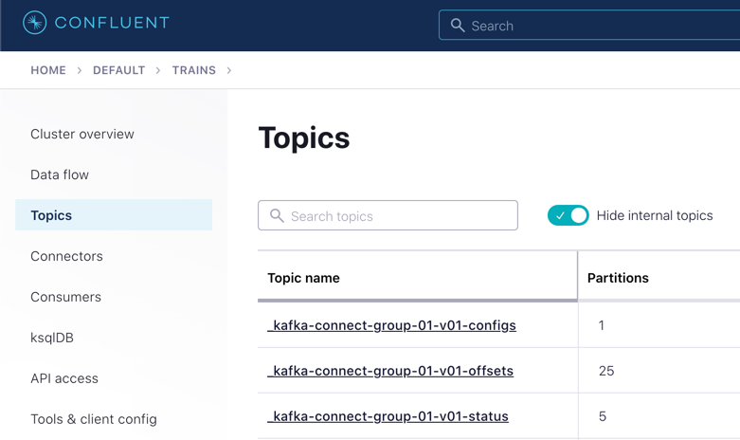Select API access in sidebar

click(x=64, y=378)
